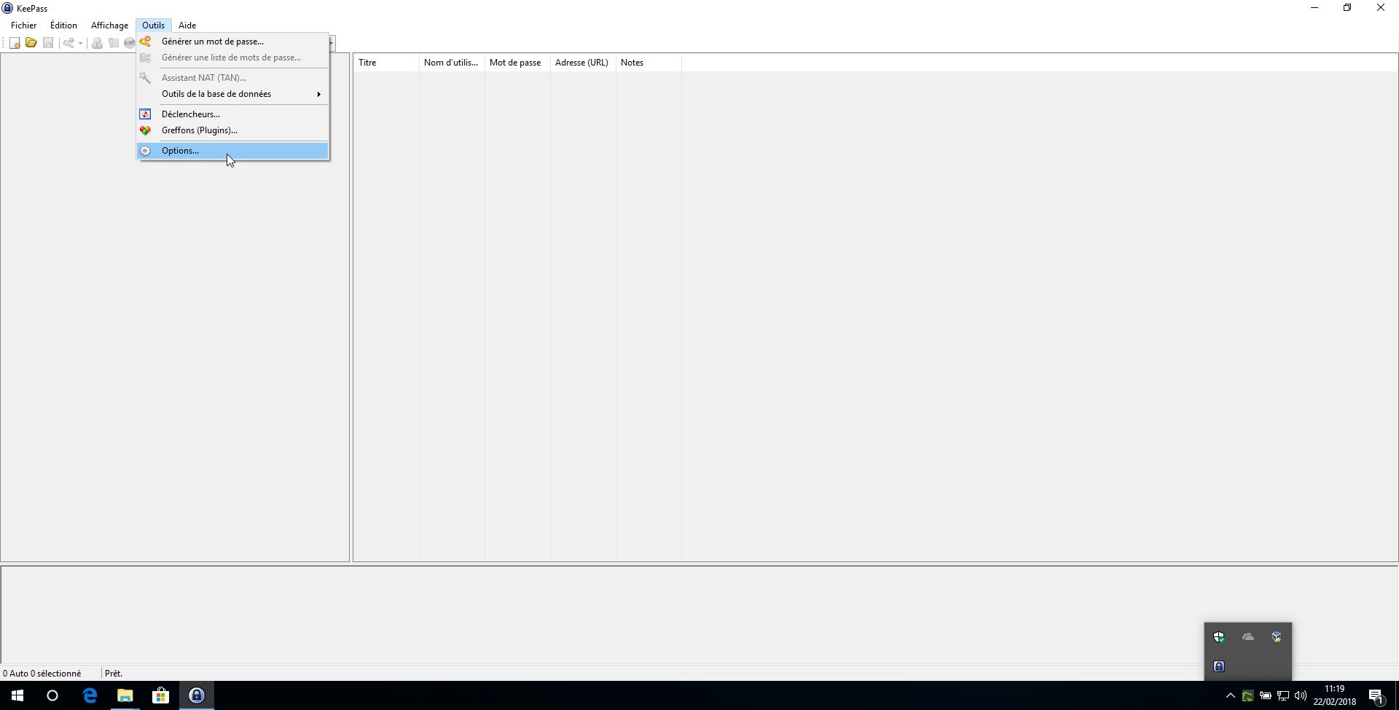The width and height of the screenshot is (1399, 710).
Task: Open the Affichage menu
Action: pos(109,25)
